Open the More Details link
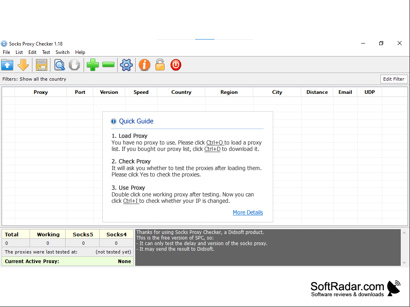Image resolution: width=410 pixels, height=307 pixels. [248, 212]
